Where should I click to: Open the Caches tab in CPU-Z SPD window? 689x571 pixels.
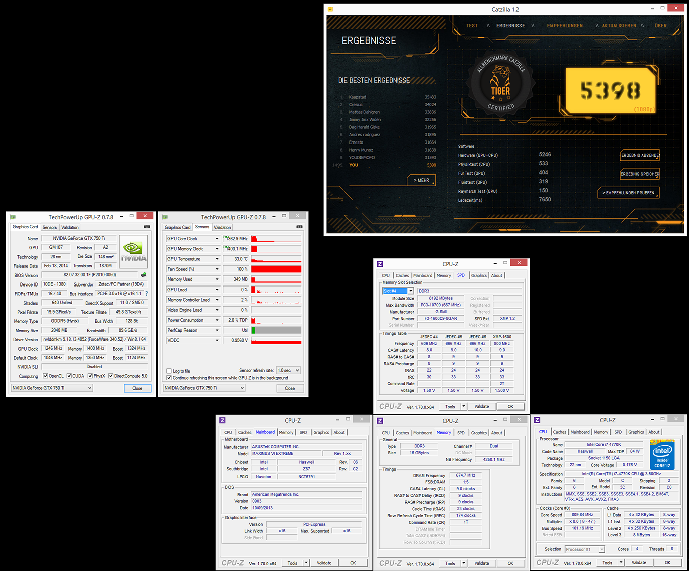click(x=402, y=275)
